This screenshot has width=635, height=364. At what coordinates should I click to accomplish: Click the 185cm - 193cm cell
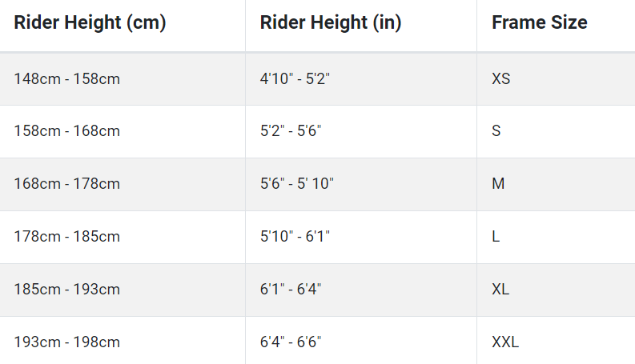click(x=123, y=290)
